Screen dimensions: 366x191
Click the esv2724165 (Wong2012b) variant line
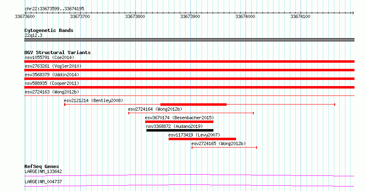pos(224,148)
